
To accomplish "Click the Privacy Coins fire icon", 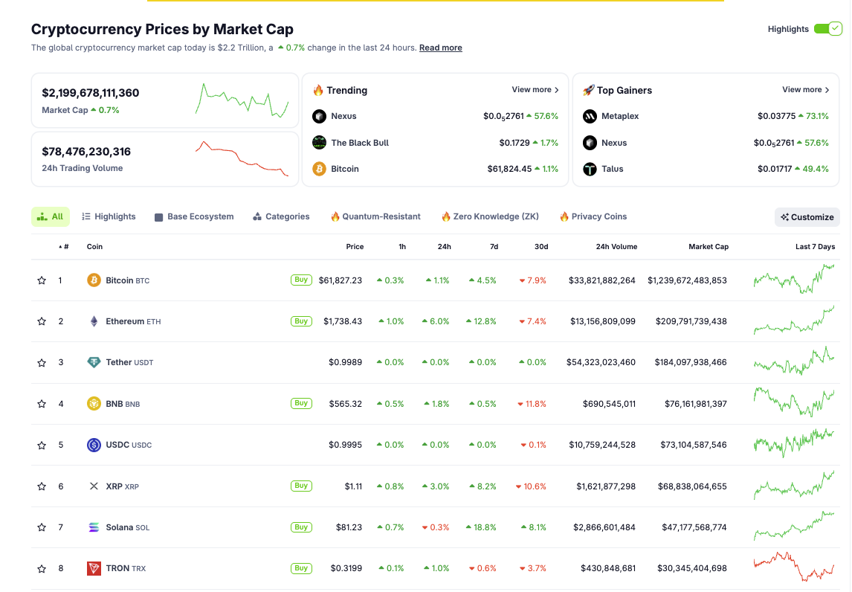I will [x=564, y=216].
